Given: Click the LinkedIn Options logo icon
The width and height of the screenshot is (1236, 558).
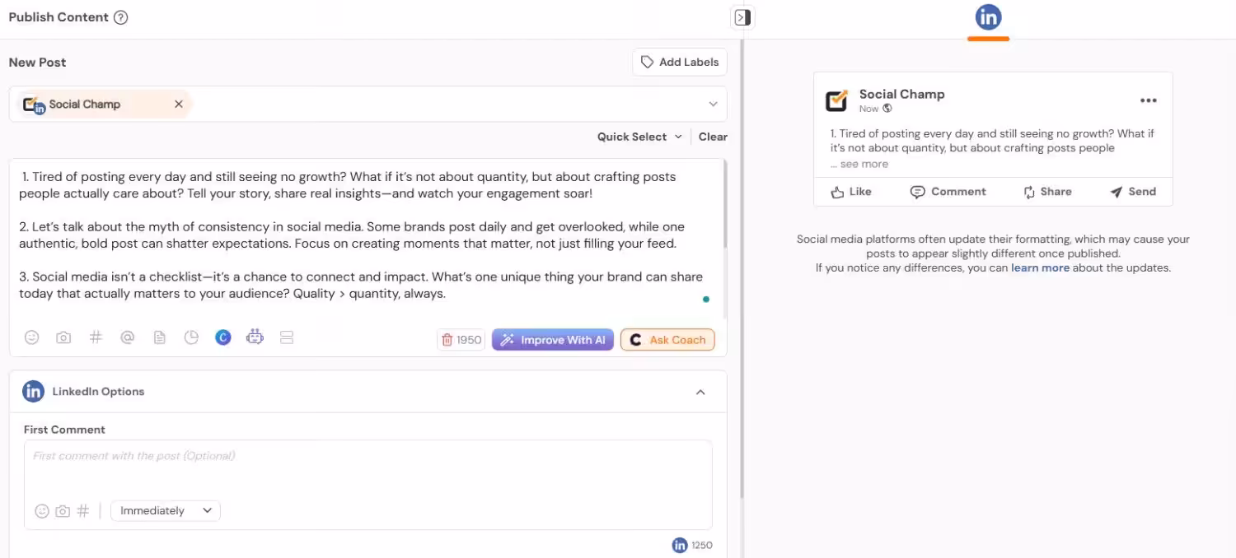Looking at the screenshot, I should pos(33,392).
